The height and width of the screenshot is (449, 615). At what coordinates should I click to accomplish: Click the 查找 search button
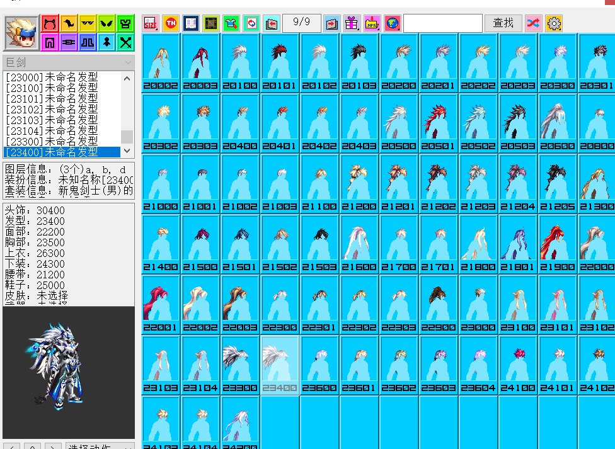tap(503, 23)
